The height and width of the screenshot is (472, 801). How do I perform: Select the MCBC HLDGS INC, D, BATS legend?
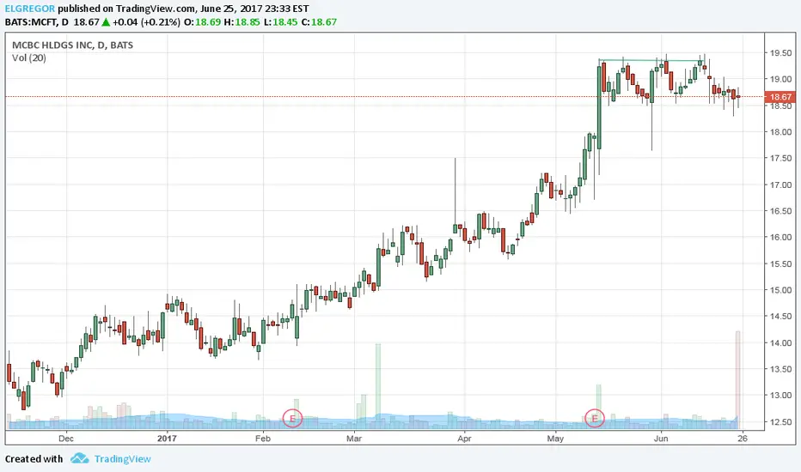click(x=72, y=45)
